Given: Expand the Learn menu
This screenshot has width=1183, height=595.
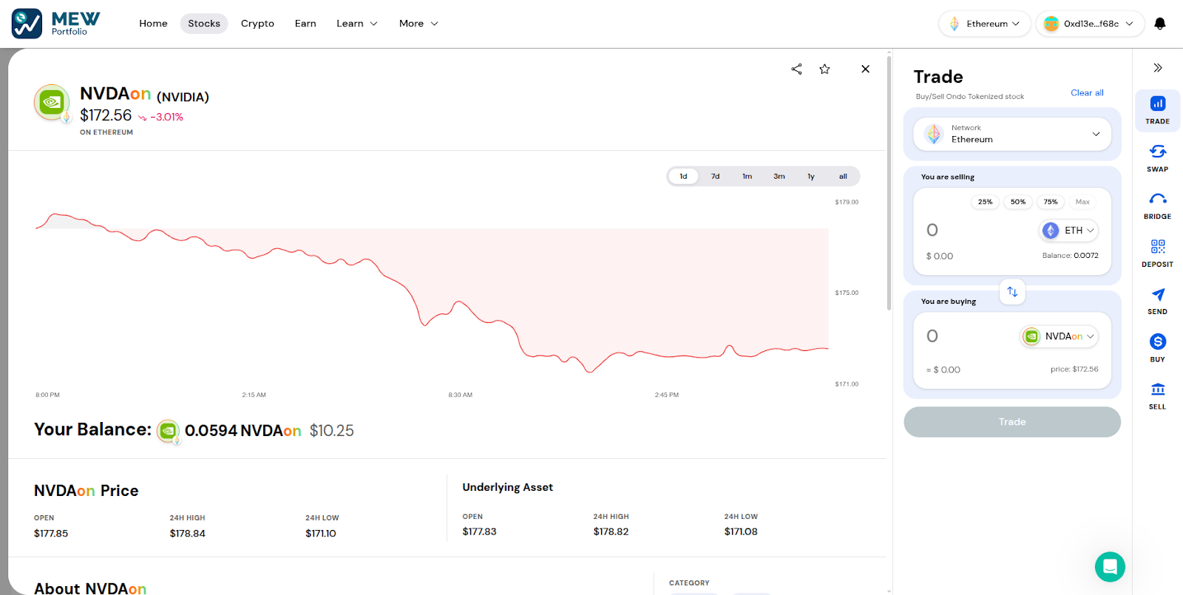Looking at the screenshot, I should tap(356, 24).
